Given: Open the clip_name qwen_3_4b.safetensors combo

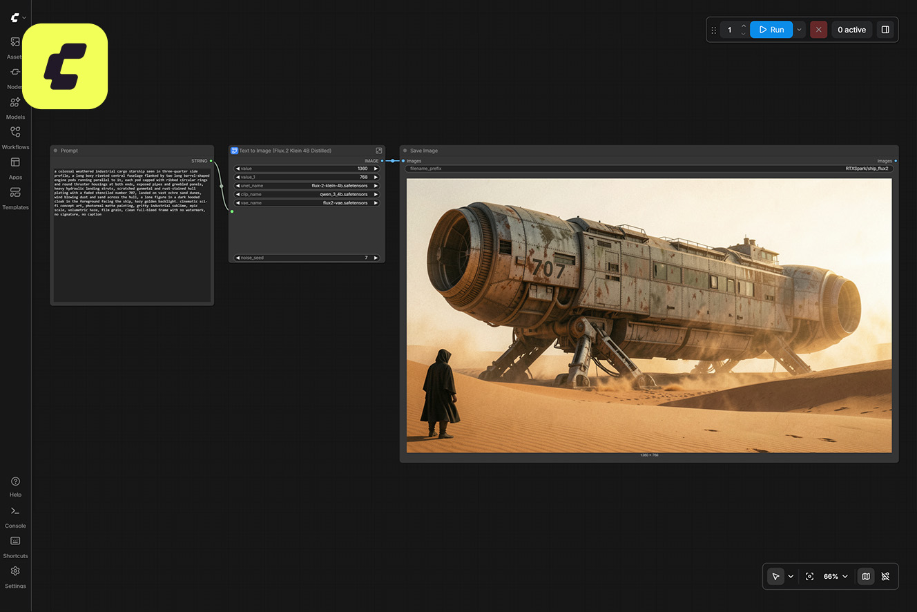Looking at the screenshot, I should (307, 194).
